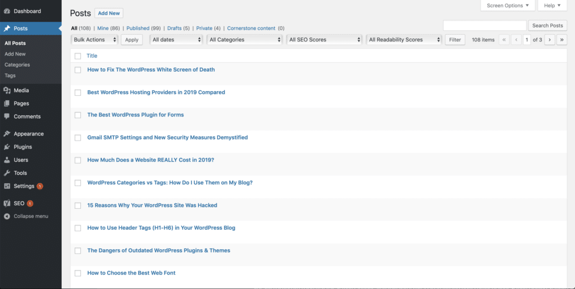Image resolution: width=575 pixels, height=289 pixels.
Task: Sort posts by the Title column header
Action: coord(92,56)
